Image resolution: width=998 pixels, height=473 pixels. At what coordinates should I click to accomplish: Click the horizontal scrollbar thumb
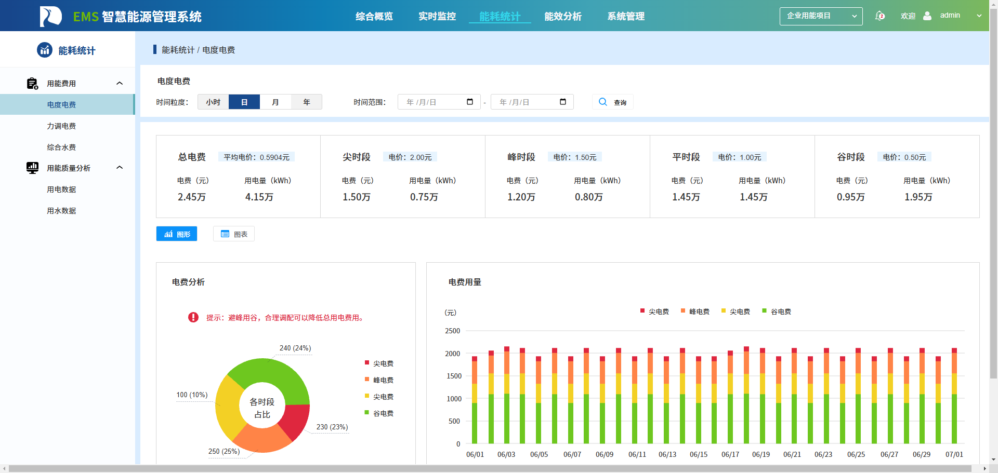coord(490,468)
